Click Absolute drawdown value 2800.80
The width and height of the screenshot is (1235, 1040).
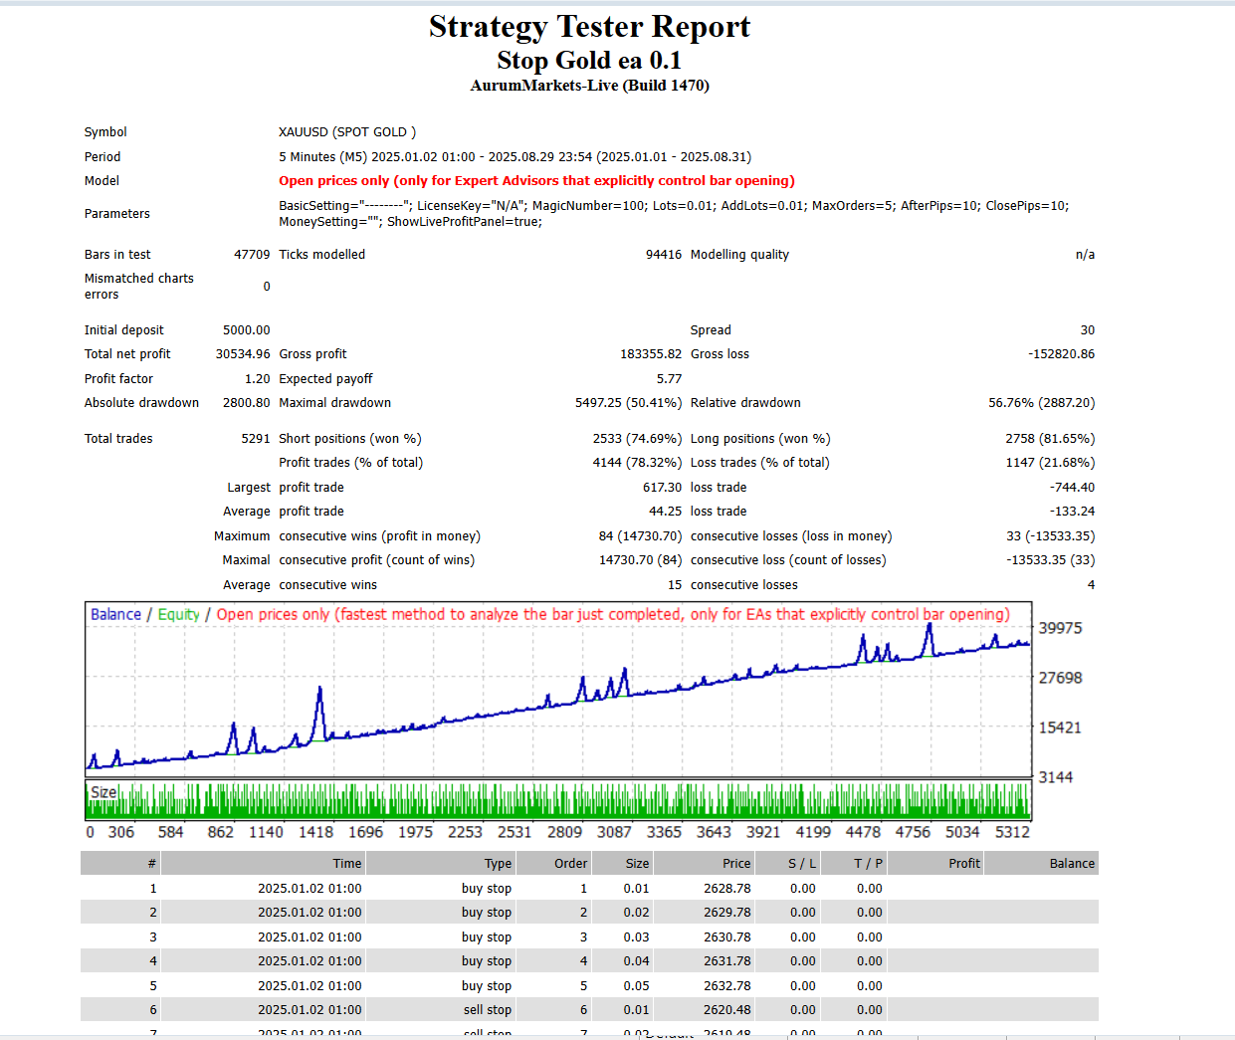247,403
